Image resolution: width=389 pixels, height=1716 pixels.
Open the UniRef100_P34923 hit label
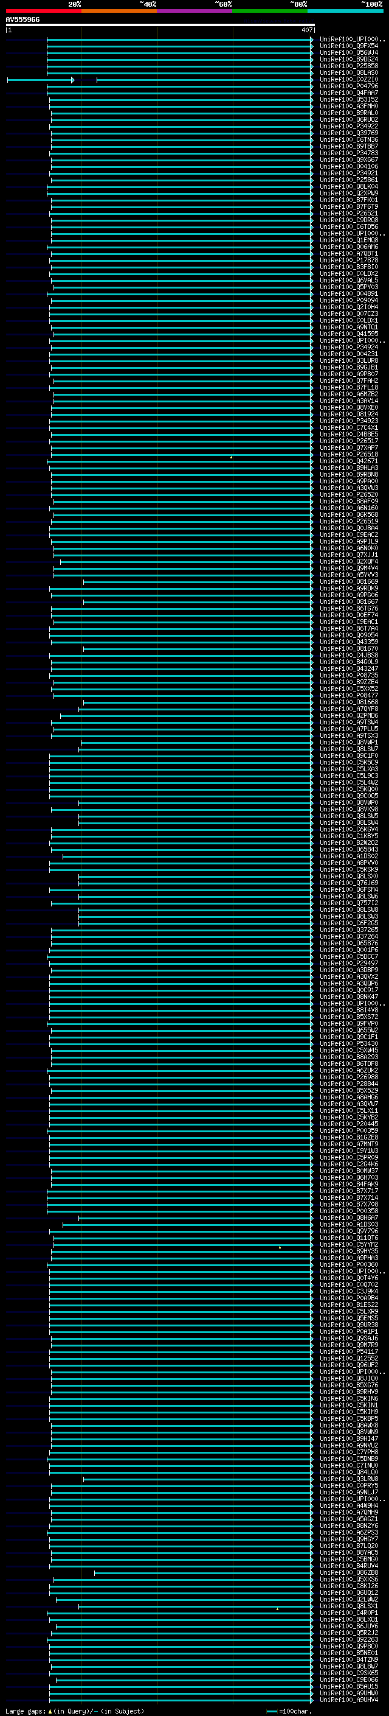[349, 421]
